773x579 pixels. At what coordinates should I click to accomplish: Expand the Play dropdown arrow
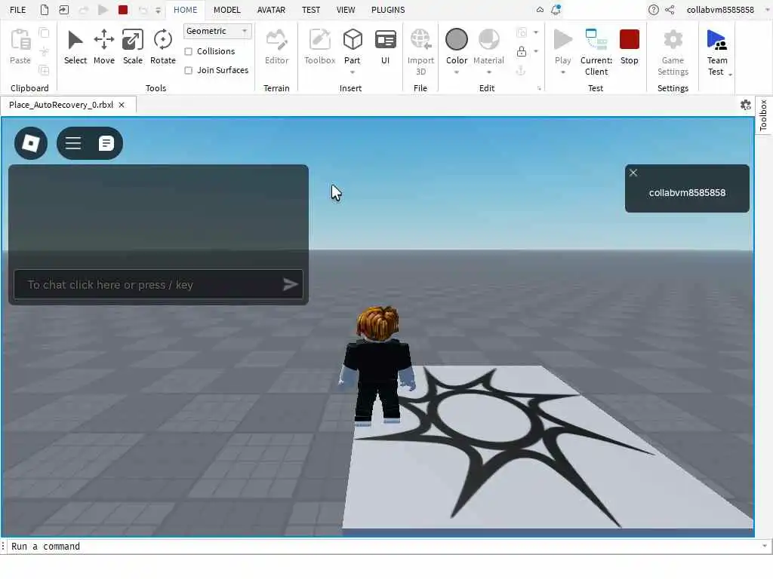coord(562,72)
